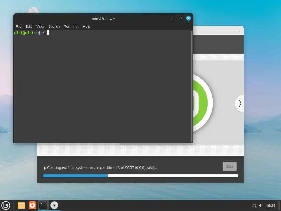This screenshot has height=211, width=281.
Task: Open the Linux Mint start menu
Action: point(6,206)
